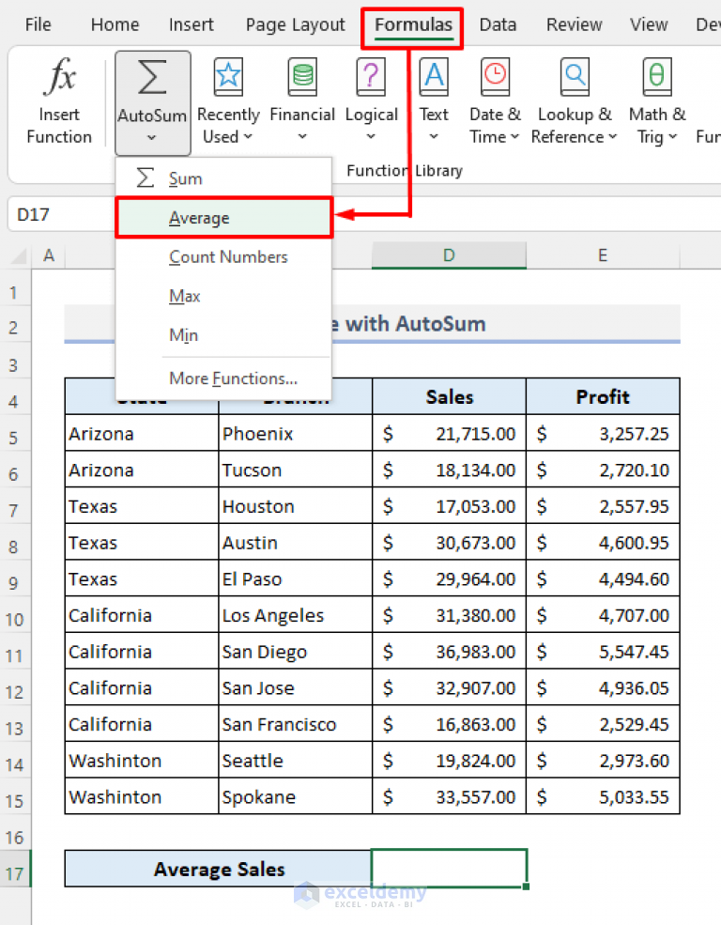Expand the Lookup & Reference dropdown chevron
Image resolution: width=721 pixels, height=925 pixels.
coord(612,137)
